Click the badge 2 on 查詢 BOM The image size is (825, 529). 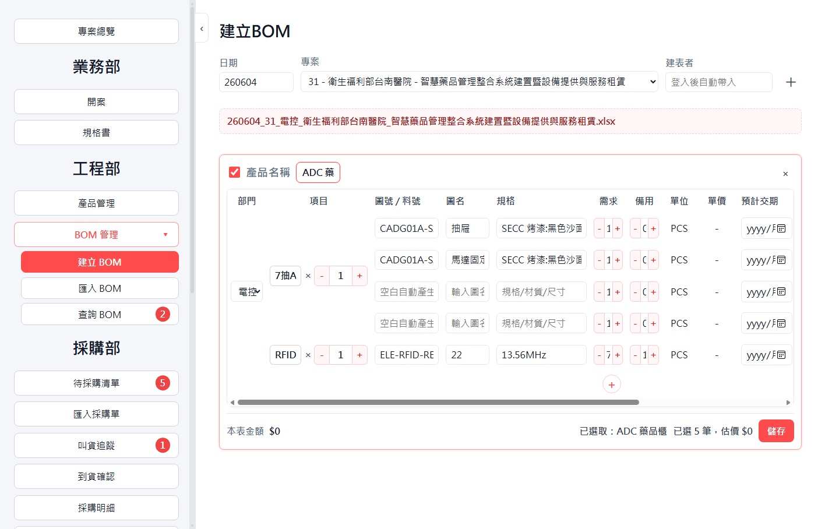(163, 314)
